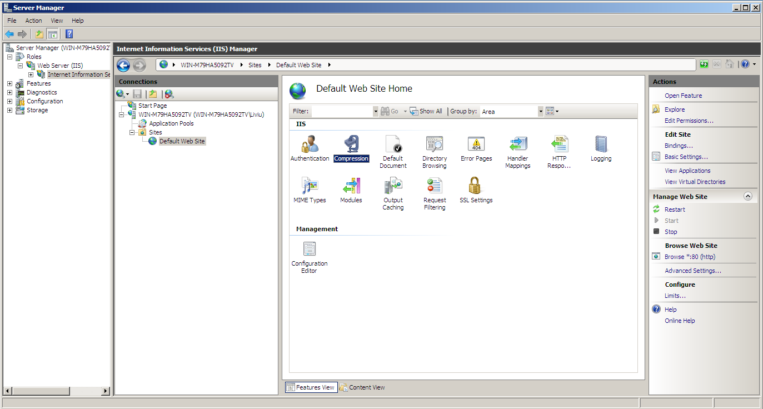This screenshot has width=763, height=409.
Task: Click the Back navigation arrow in IIS Manager
Action: click(x=123, y=66)
